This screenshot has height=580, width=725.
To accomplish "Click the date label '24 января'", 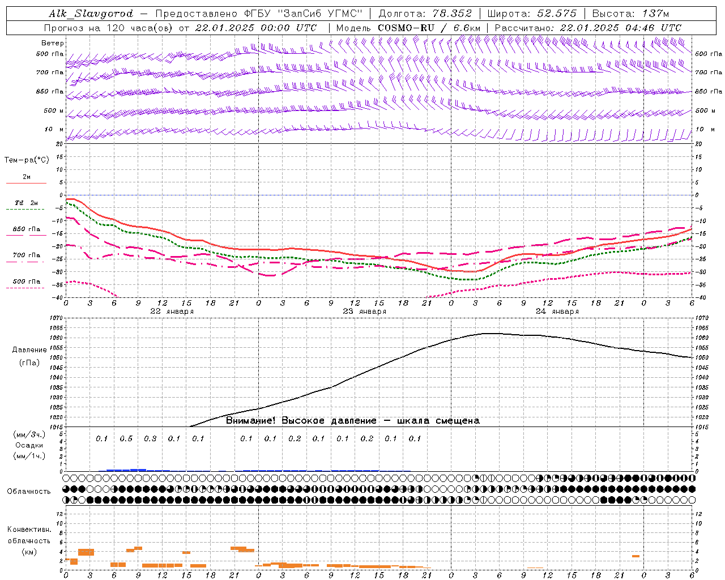I will [x=557, y=312].
